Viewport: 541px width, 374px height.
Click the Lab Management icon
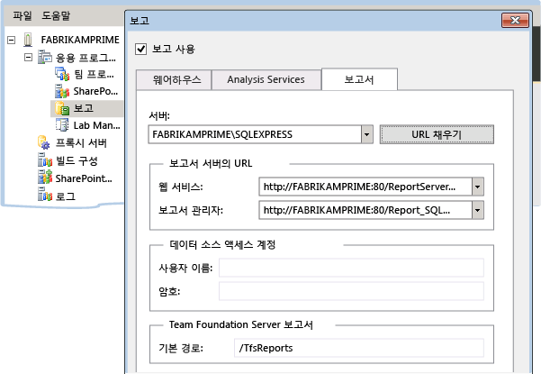tap(62, 125)
